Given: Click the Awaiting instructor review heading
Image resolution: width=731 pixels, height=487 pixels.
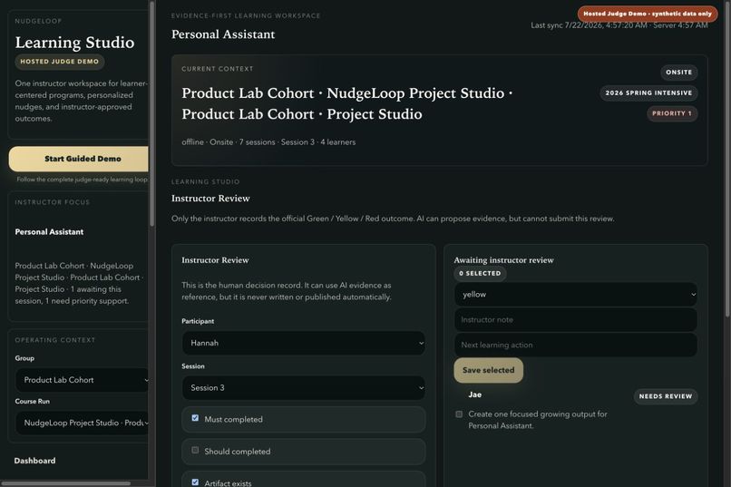Looking at the screenshot, I should pos(503,260).
